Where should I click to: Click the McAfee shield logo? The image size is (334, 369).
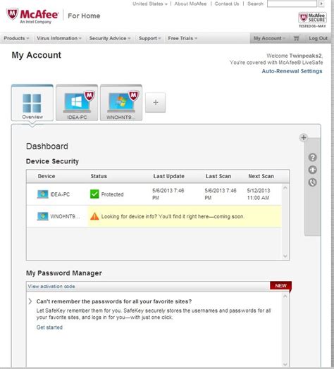coord(12,14)
